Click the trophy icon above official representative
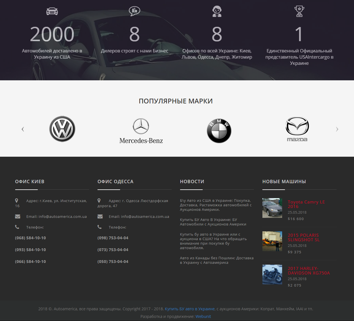The height and width of the screenshot is (321, 354). click(x=299, y=11)
